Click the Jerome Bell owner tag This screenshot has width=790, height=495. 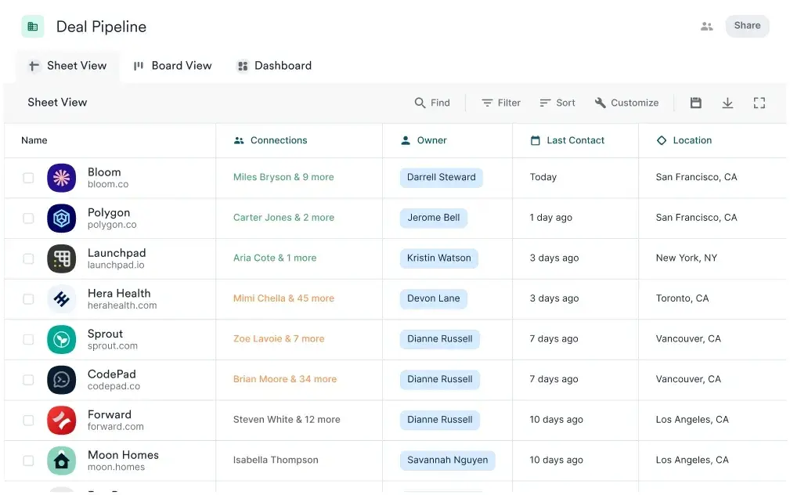pyautogui.click(x=433, y=218)
